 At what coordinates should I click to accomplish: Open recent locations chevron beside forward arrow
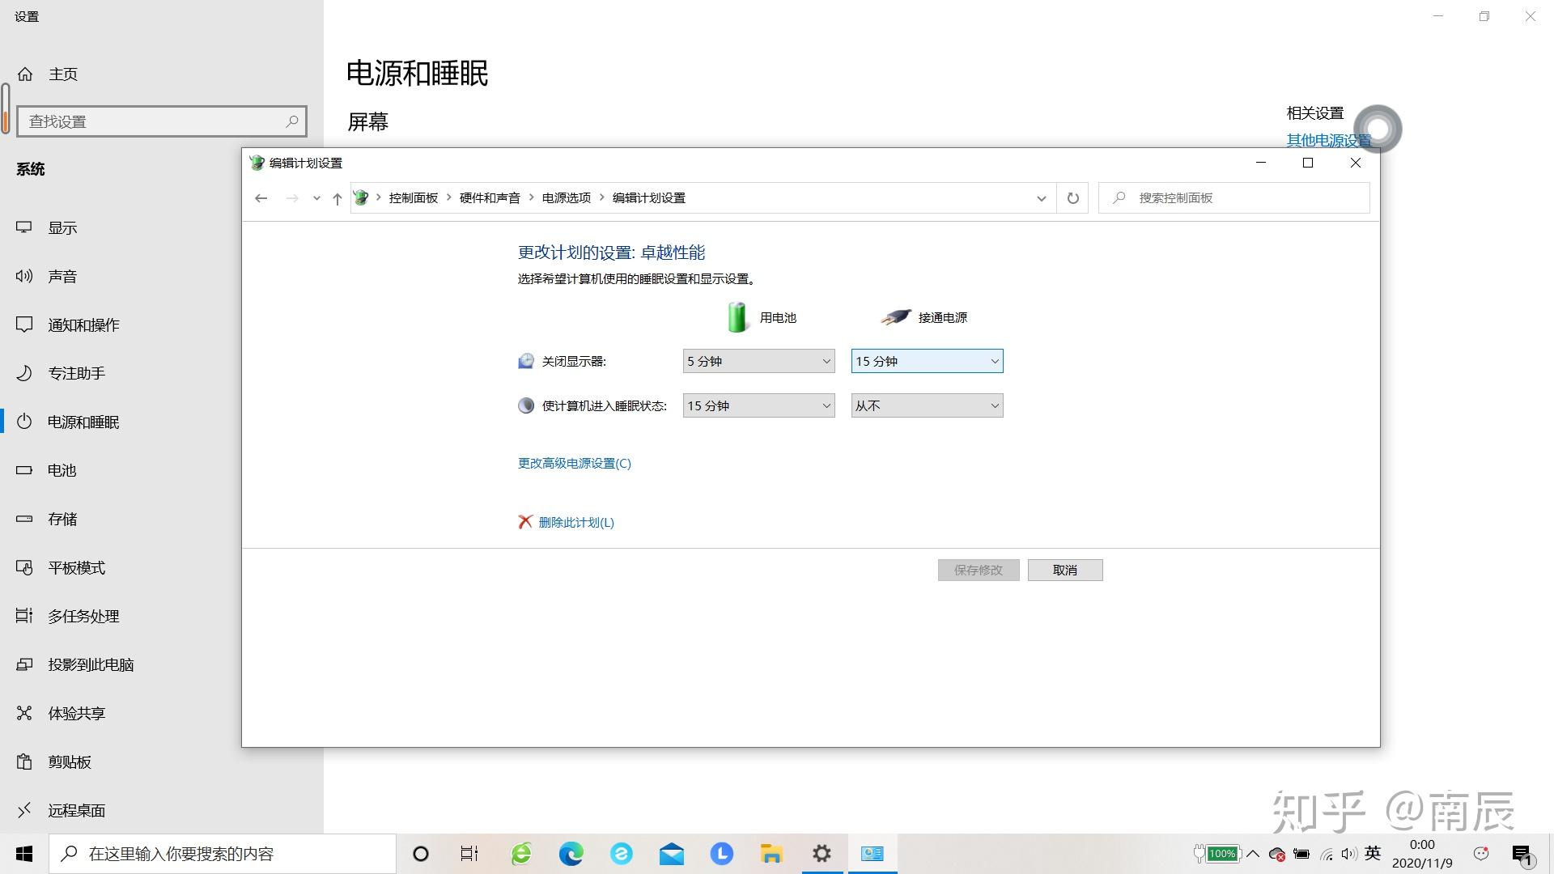[316, 198]
